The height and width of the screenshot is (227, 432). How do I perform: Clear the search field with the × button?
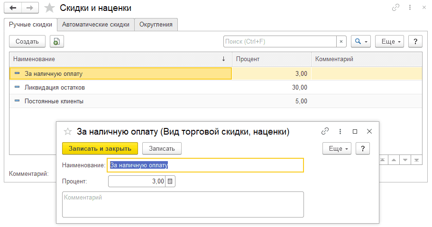(341, 41)
